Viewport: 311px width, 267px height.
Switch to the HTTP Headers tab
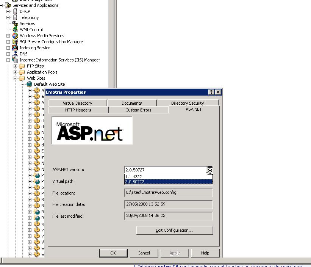(78, 110)
